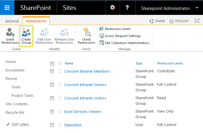Sort by the Type column header
Image resolution: width=203 pixels, height=133 pixels.
(139, 63)
